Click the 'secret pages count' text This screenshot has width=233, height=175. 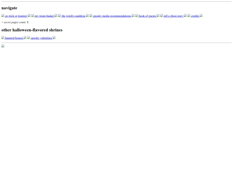point(15,22)
